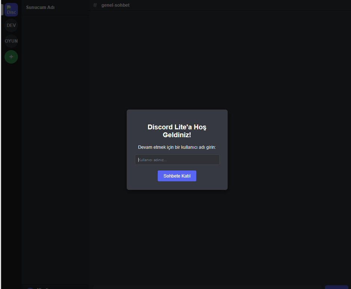Select the genel-sohbet channel title
The image size is (351, 289).
click(115, 5)
